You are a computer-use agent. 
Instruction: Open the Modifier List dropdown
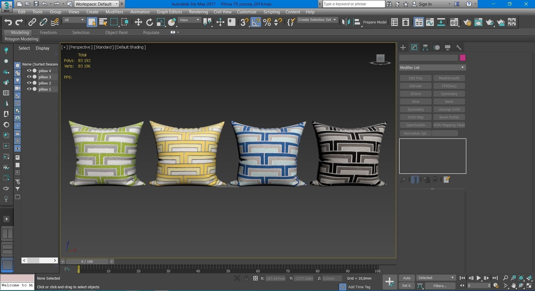click(432, 67)
